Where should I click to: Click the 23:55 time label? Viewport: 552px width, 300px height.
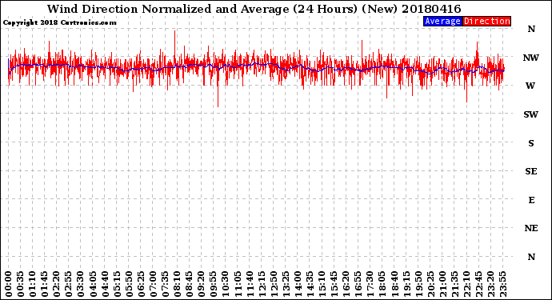pos(503,284)
